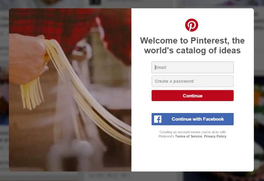Click the 'world's catalog of ideas' headline line
The height and width of the screenshot is (181, 264).
(x=193, y=50)
